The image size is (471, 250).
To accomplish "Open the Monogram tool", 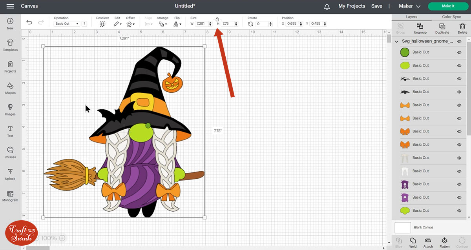I will coord(10,196).
